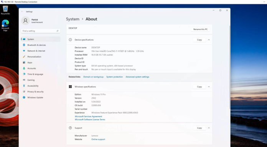Select Apps in the sidebar

click(x=41, y=62)
